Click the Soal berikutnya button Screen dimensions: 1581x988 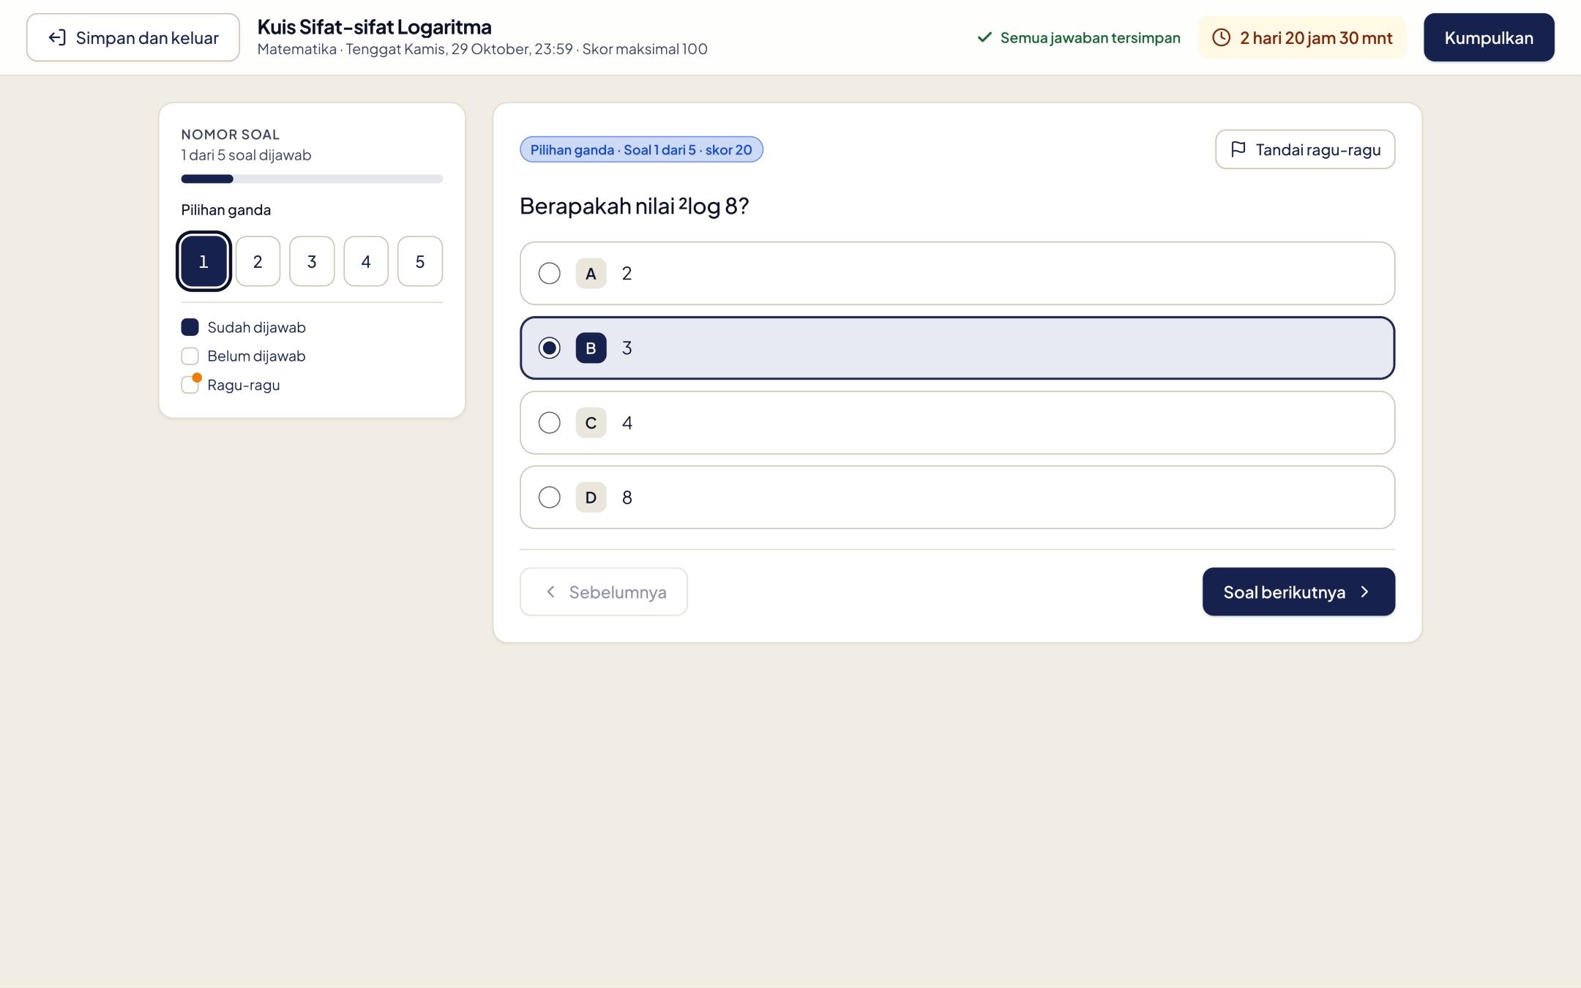pos(1298,591)
